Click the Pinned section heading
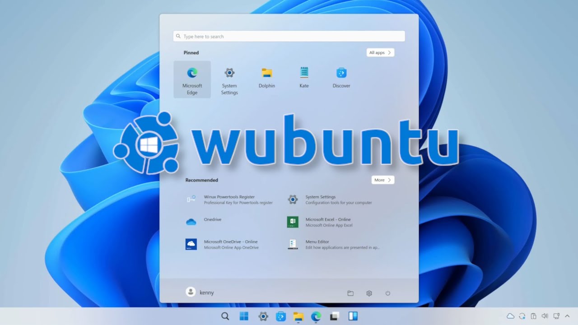The height and width of the screenshot is (325, 578). coord(191,53)
